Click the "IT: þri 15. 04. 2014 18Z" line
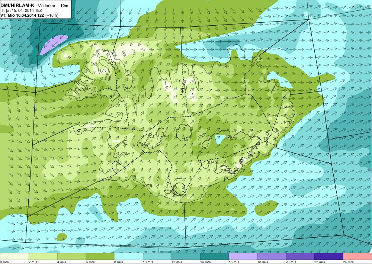Screen dimensions: 372x264 pyautogui.click(x=20, y=10)
